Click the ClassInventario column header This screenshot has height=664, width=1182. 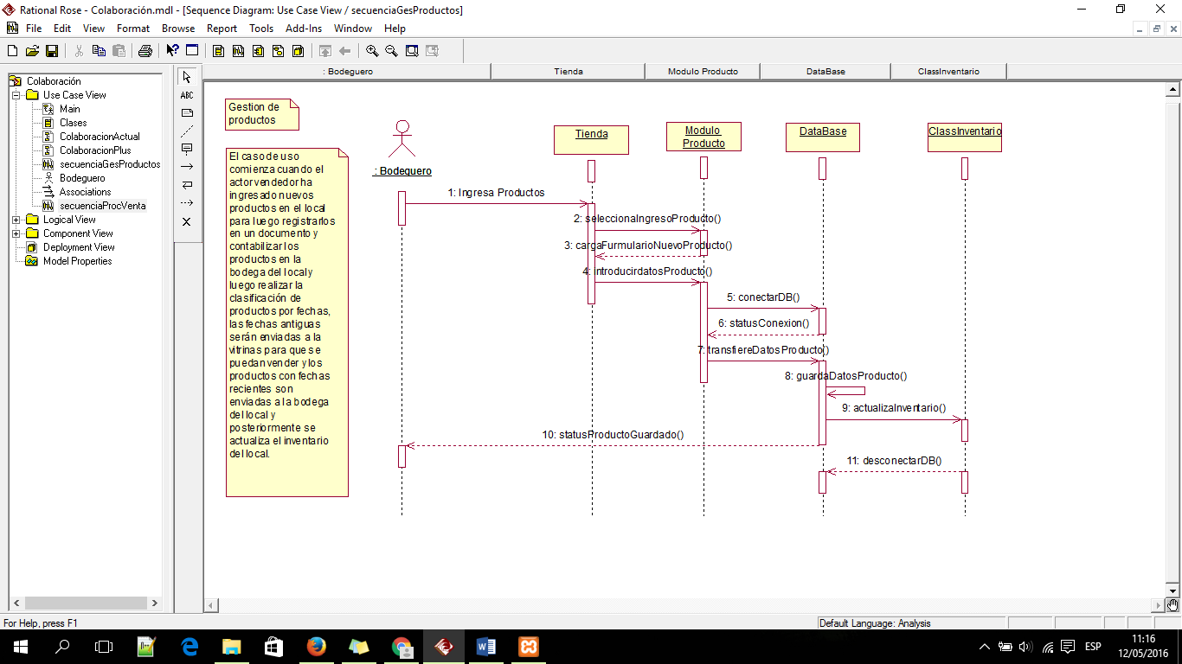click(948, 72)
